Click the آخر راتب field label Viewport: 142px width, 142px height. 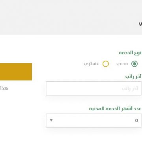click(133, 77)
